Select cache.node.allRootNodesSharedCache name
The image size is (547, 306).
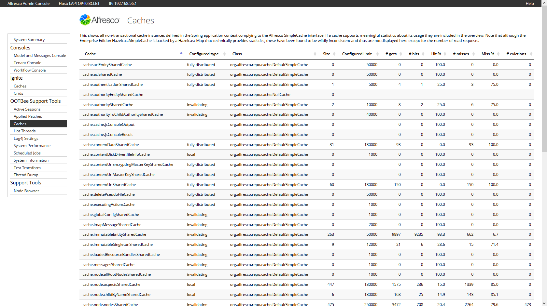[117, 274]
